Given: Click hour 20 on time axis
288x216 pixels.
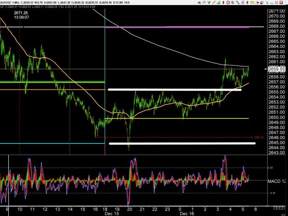Looking at the screenshot, I should click(129, 209).
